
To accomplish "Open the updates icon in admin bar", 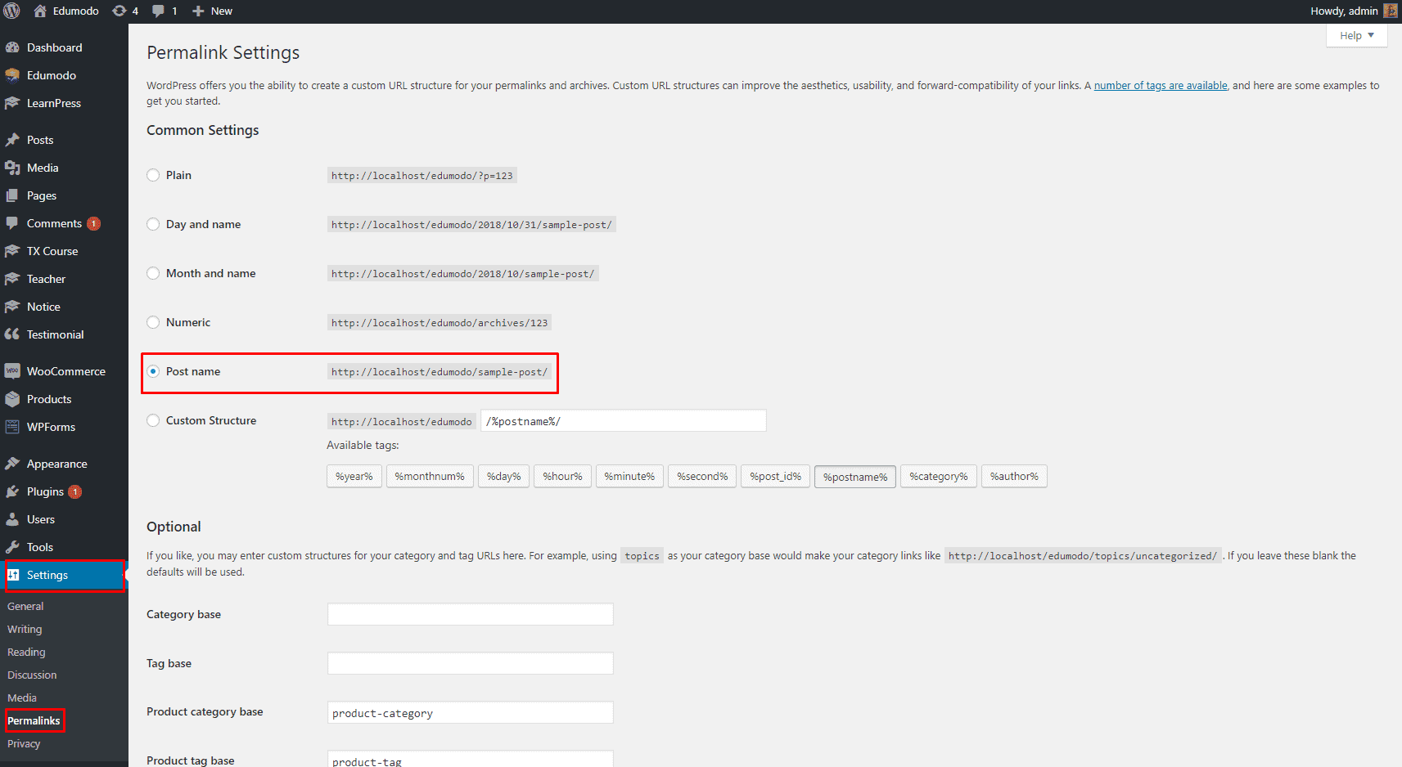I will [119, 11].
